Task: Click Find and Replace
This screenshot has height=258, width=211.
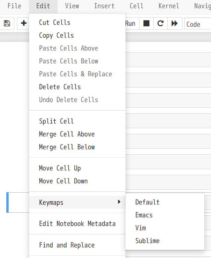Action: coord(67,245)
